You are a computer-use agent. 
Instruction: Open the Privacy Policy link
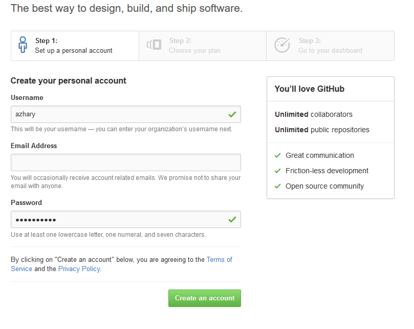pyautogui.click(x=79, y=269)
